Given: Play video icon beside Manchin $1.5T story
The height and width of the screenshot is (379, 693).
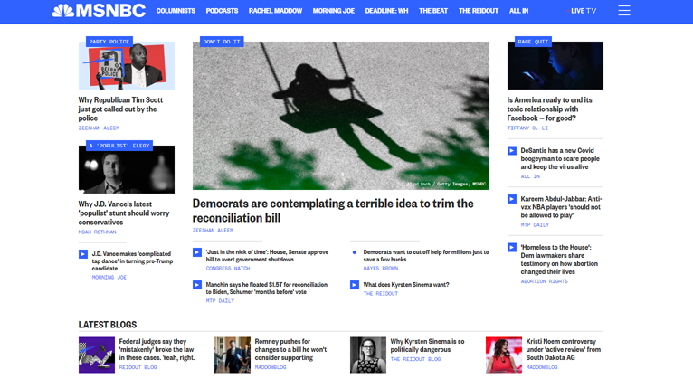Looking at the screenshot, I should [197, 285].
